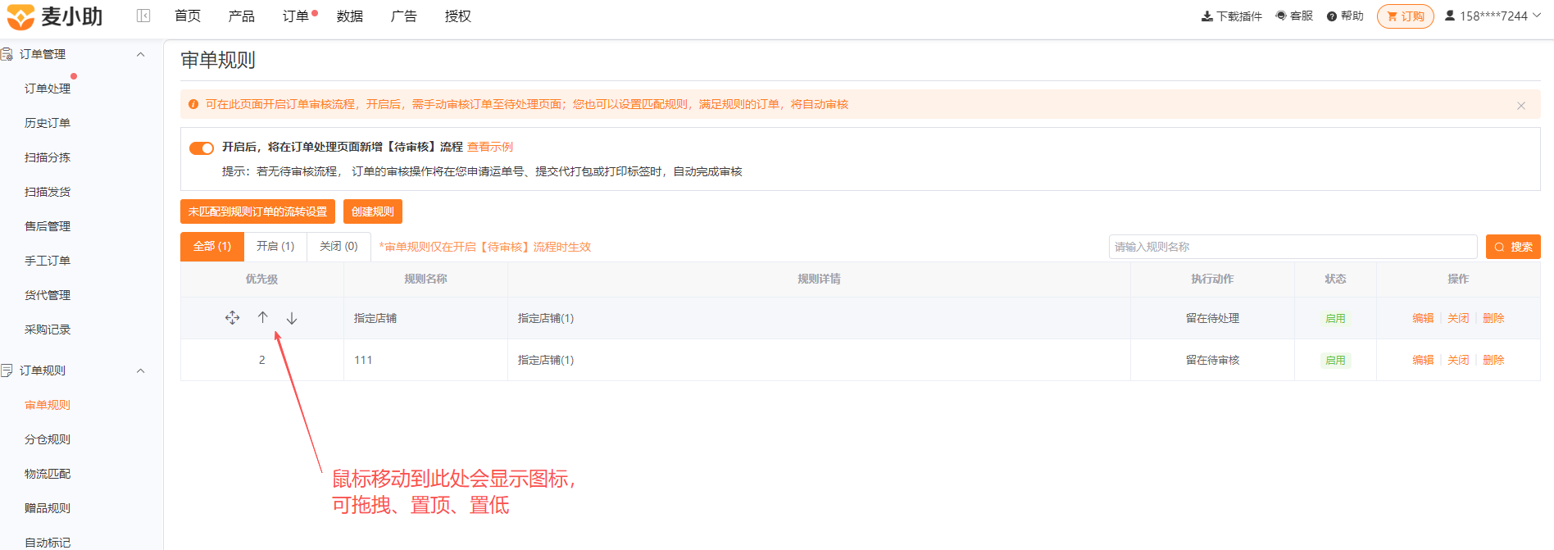This screenshot has height=550, width=1554.
Task: Click the priority number 2 cell
Action: (261, 360)
